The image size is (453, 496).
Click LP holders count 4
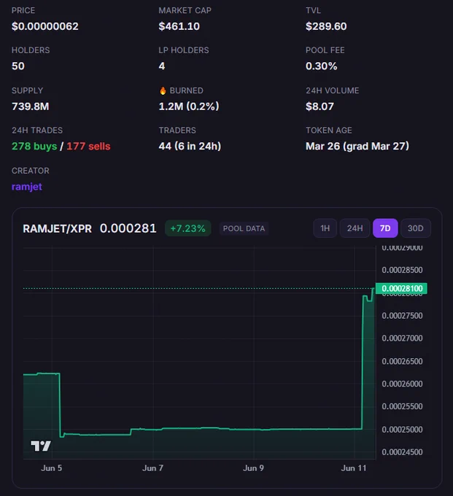click(162, 66)
